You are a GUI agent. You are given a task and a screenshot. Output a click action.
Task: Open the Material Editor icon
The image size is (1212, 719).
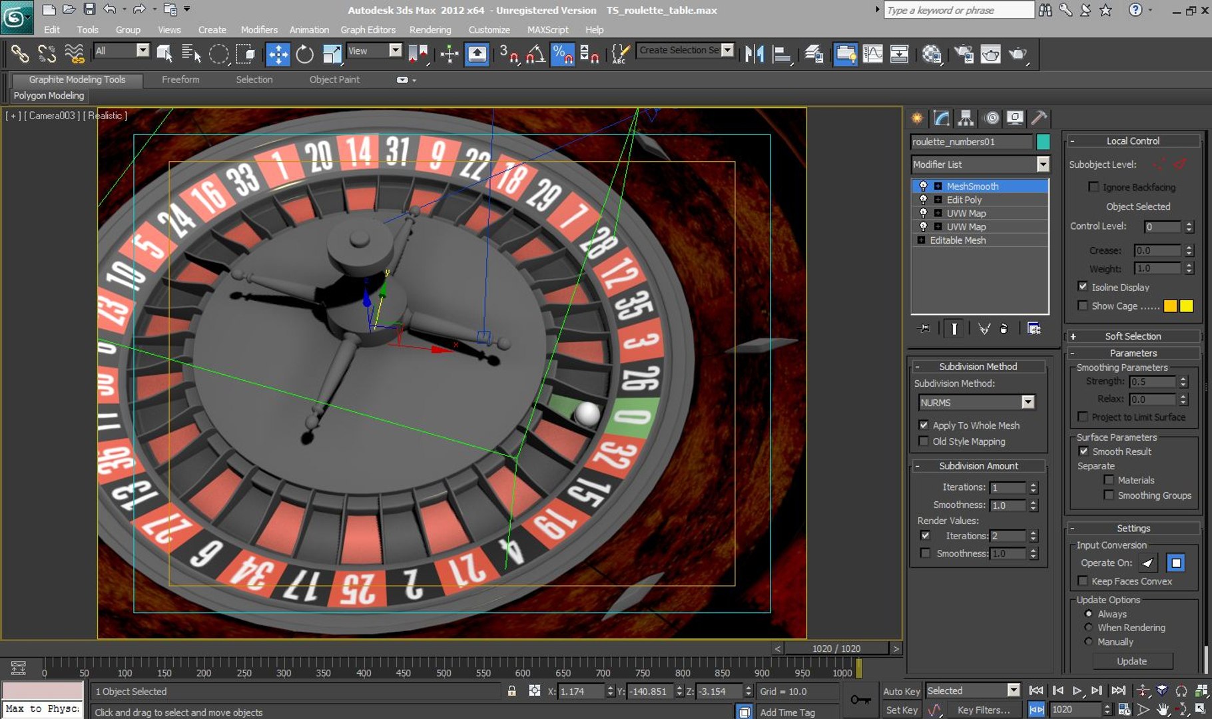932,54
